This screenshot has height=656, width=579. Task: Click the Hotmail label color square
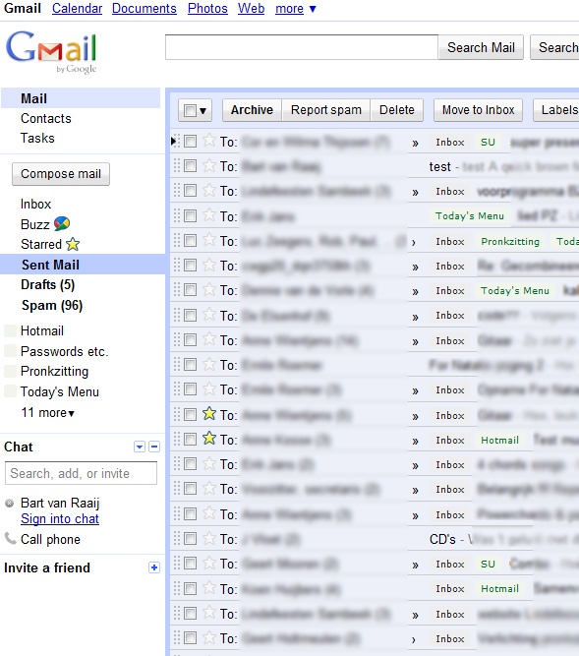(10, 330)
